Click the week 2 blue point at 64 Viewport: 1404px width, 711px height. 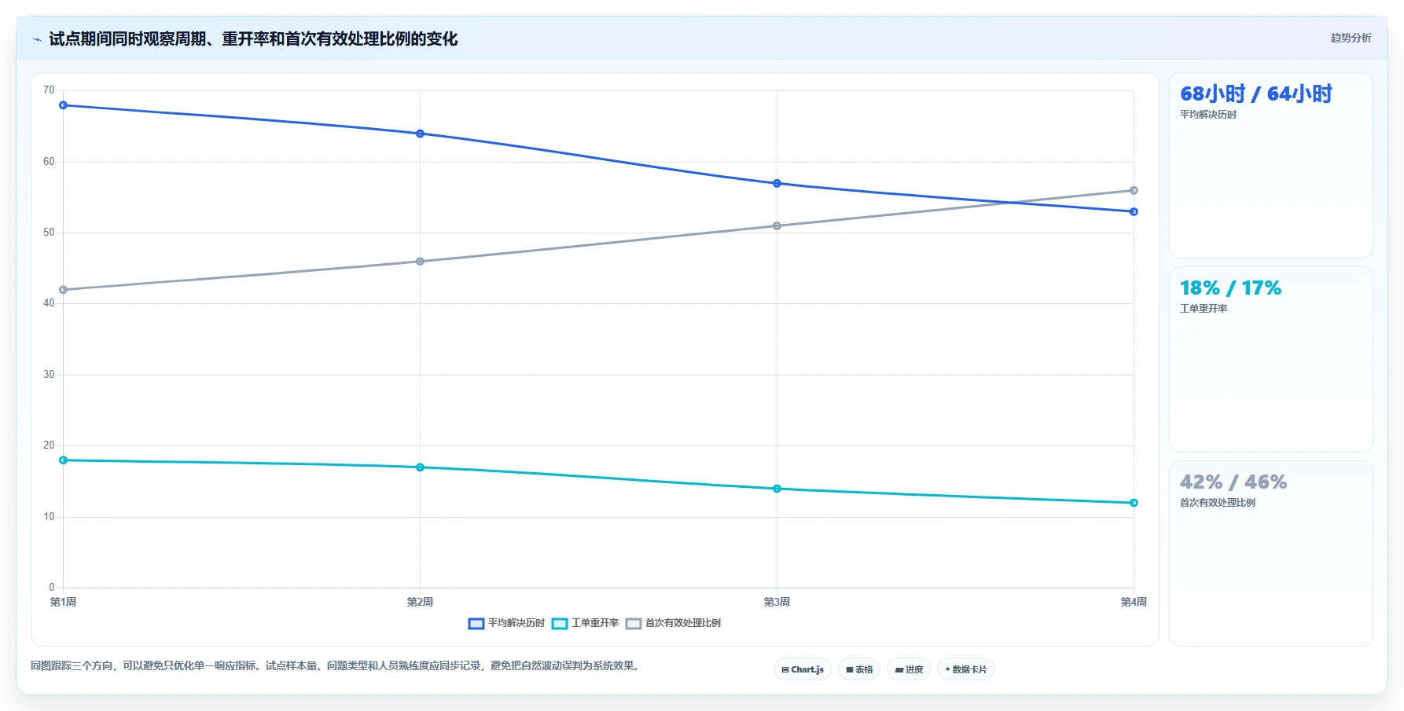420,134
